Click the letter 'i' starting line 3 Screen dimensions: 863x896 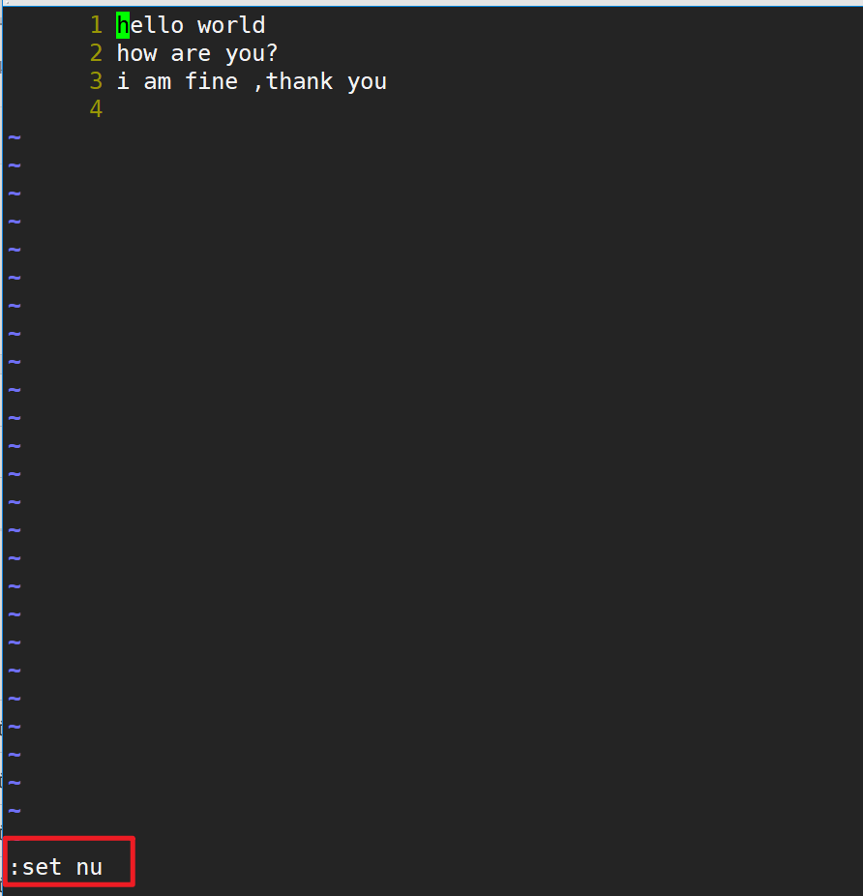(123, 81)
